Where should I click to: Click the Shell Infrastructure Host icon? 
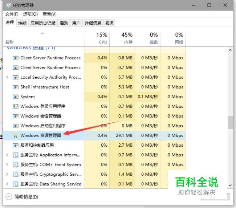(x=16, y=87)
